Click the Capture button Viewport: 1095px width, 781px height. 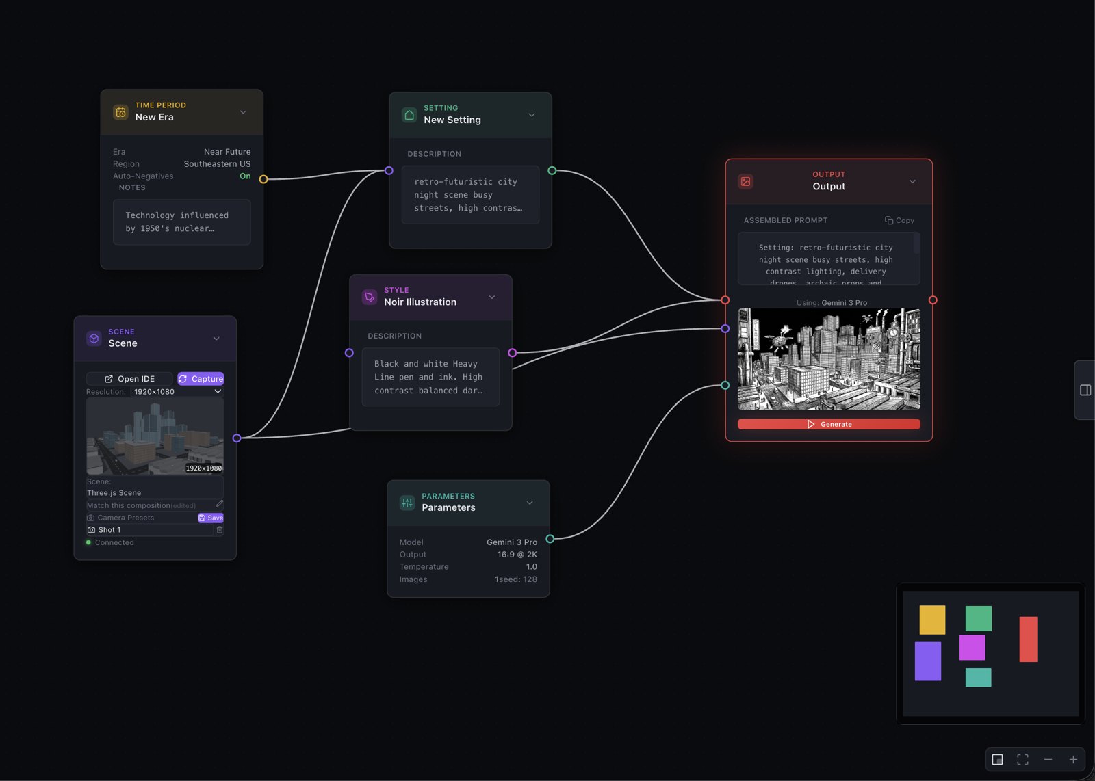coord(201,379)
